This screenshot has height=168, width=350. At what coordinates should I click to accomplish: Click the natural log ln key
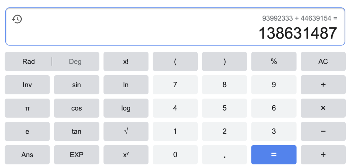[126, 85]
